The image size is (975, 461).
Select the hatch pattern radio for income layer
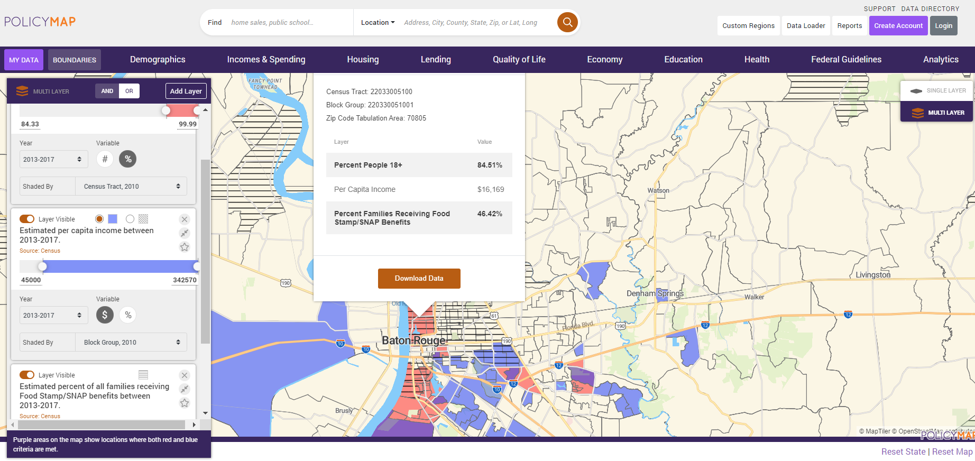click(130, 219)
